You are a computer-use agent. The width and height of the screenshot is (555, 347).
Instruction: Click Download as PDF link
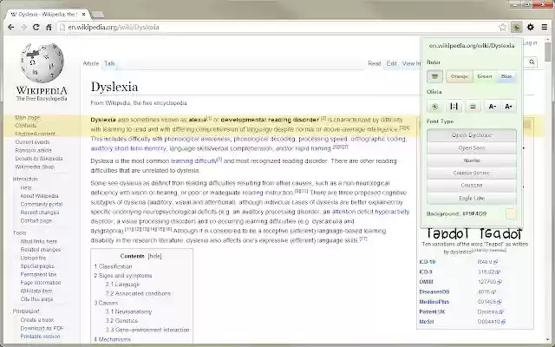tap(42, 329)
